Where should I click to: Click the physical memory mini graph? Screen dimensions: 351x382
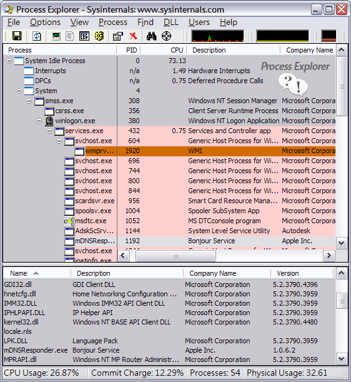point(329,36)
